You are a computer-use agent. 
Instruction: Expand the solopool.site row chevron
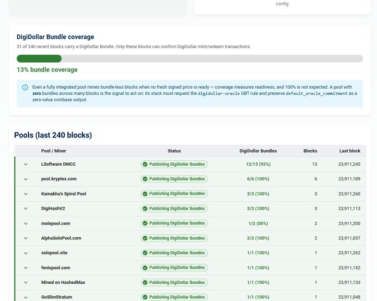26,253
